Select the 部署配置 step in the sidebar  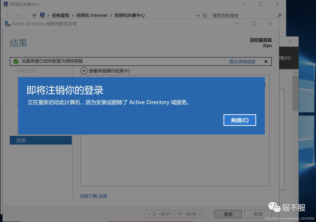point(26,71)
